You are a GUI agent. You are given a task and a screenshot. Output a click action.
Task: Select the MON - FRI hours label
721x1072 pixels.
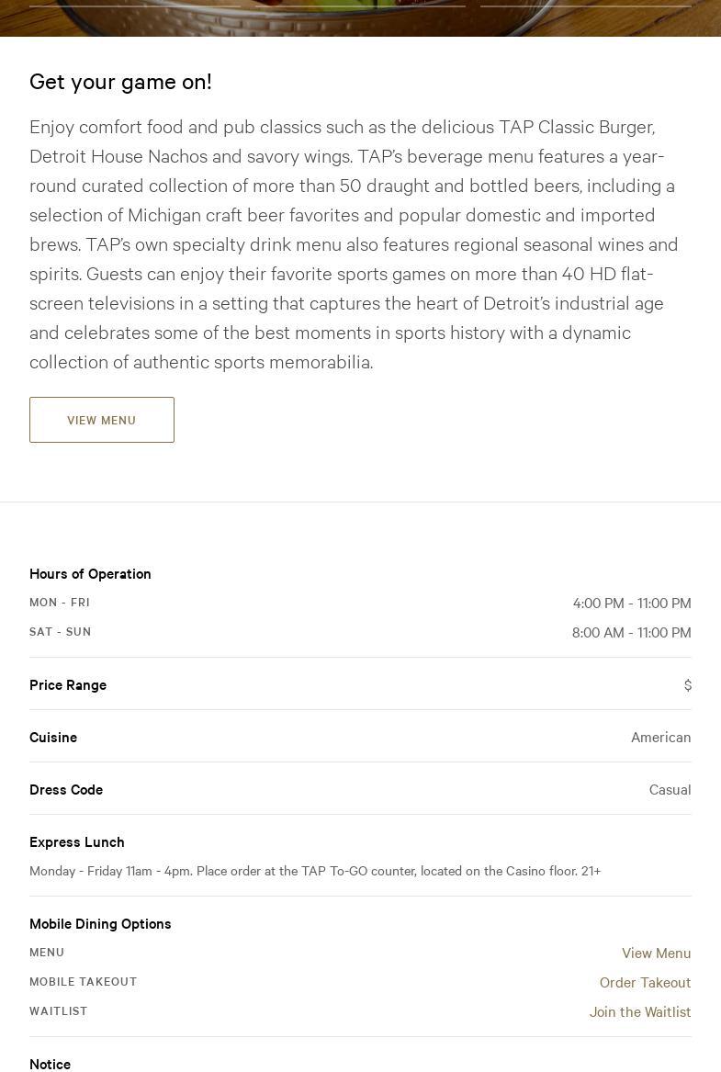coord(60,603)
